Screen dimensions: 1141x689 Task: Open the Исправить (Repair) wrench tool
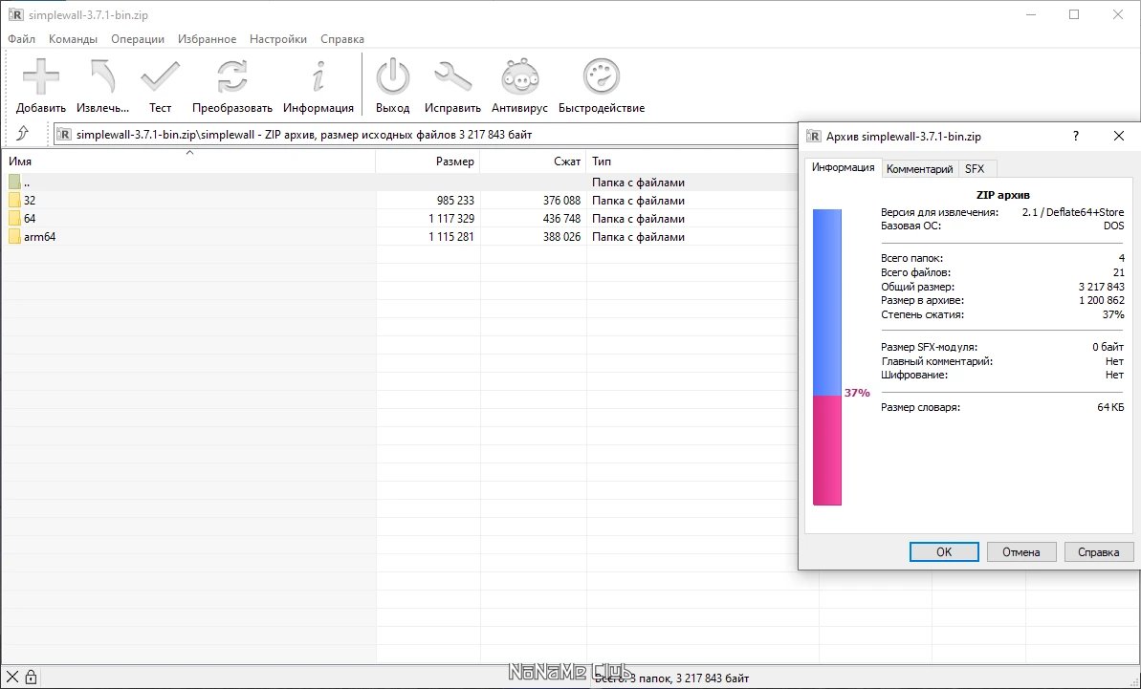tap(452, 77)
